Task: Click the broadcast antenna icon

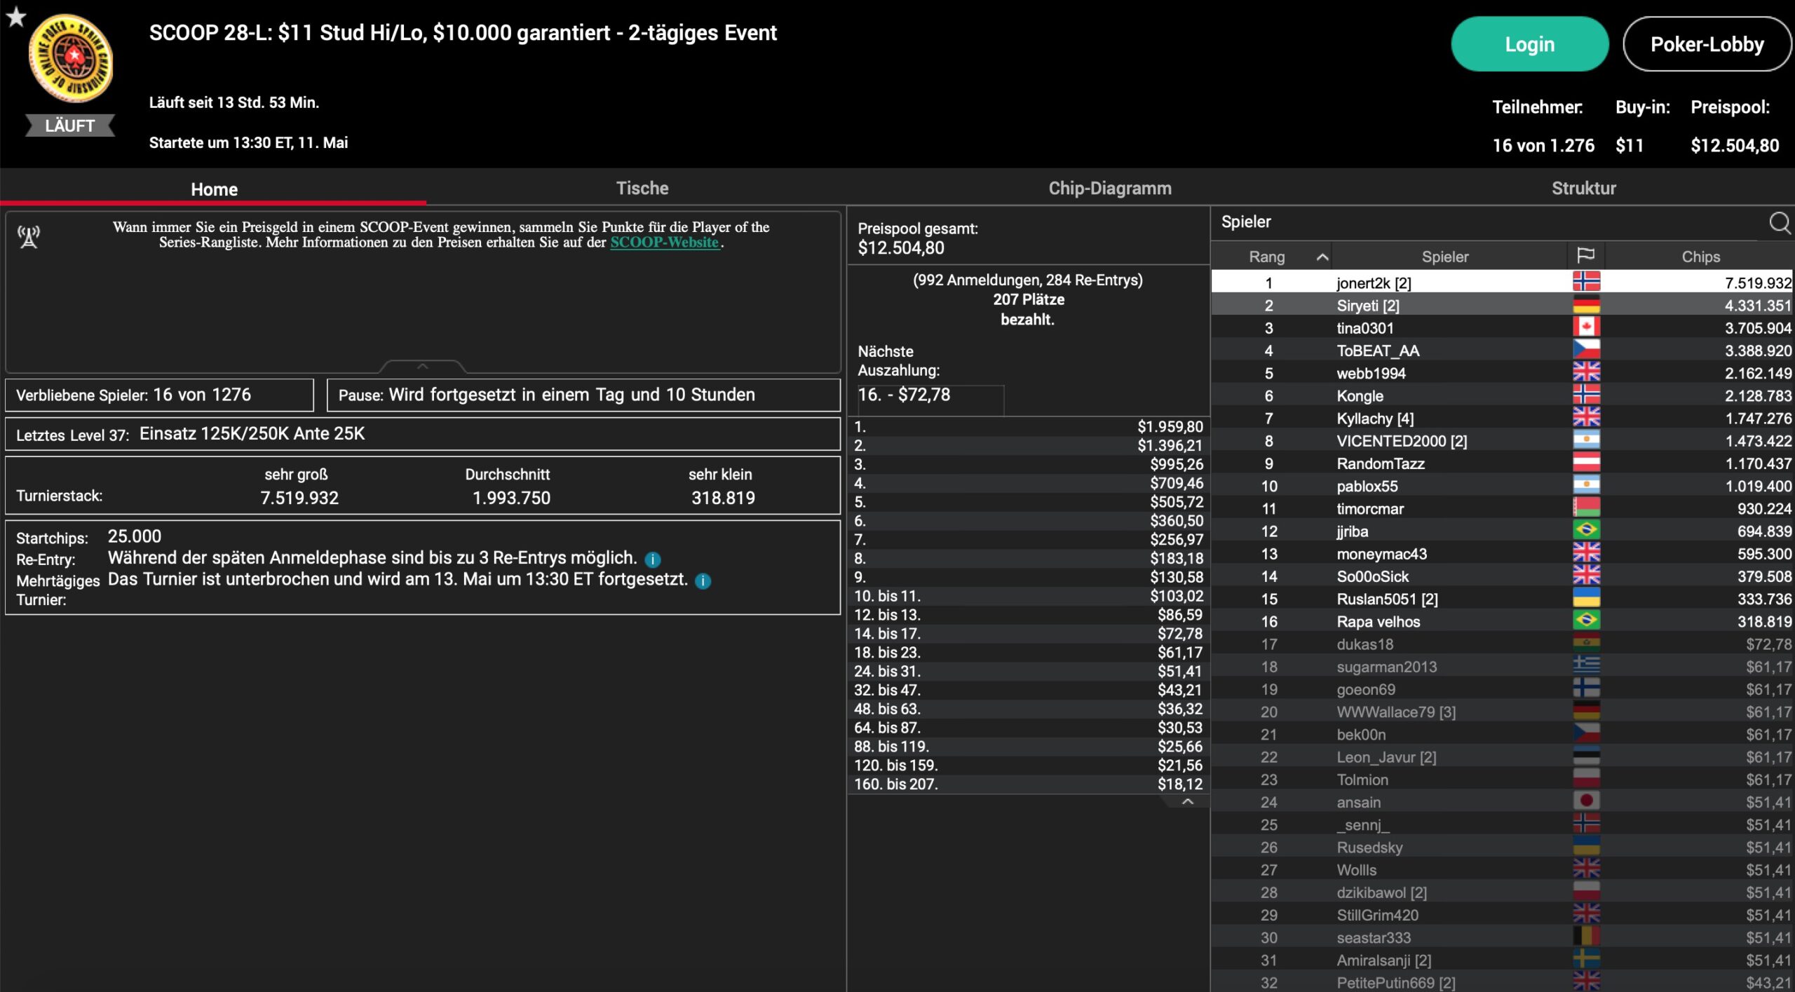Action: (x=29, y=237)
